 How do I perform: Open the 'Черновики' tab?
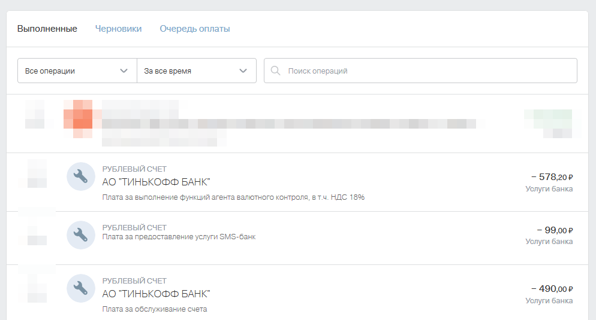(118, 29)
